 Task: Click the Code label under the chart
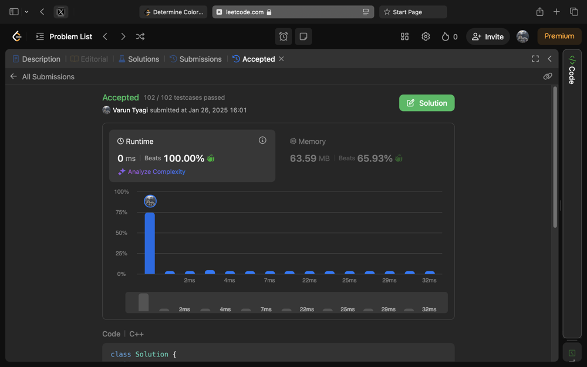(x=111, y=334)
